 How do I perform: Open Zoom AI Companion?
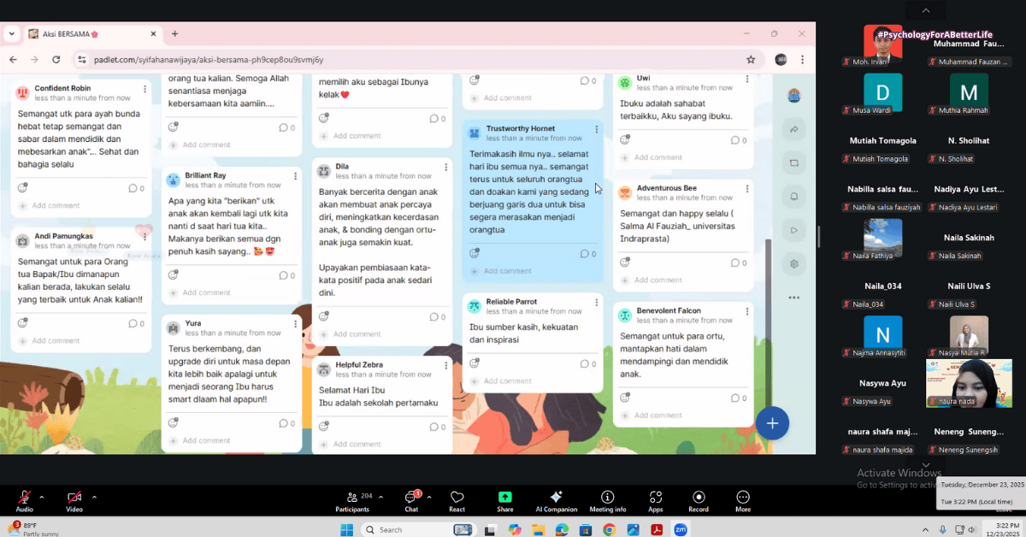[x=556, y=501]
